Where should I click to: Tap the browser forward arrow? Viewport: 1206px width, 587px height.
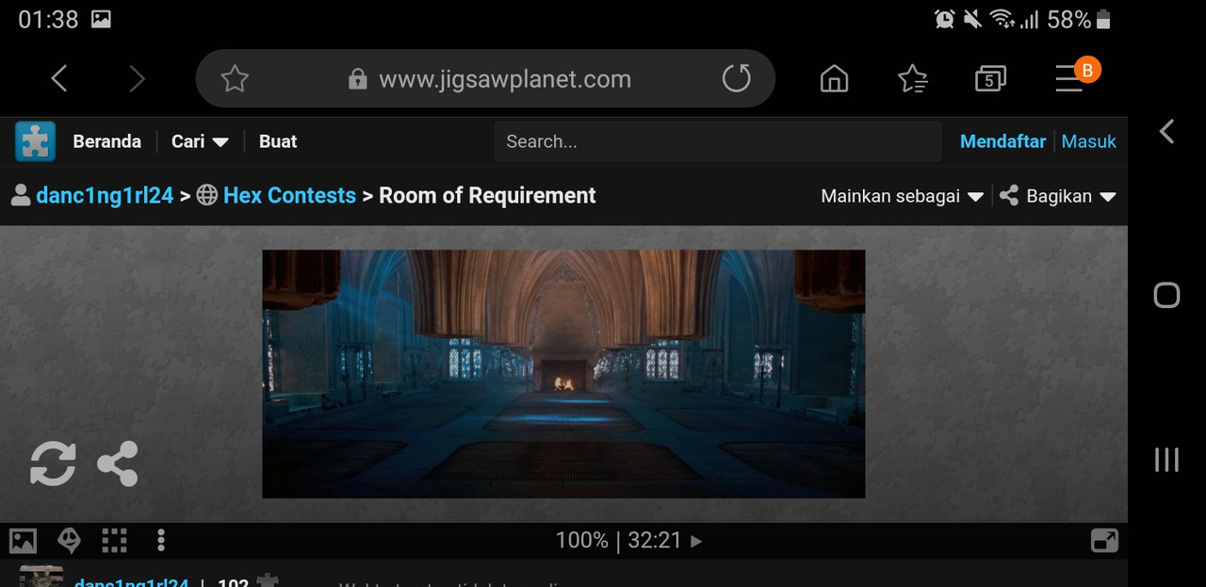point(137,78)
